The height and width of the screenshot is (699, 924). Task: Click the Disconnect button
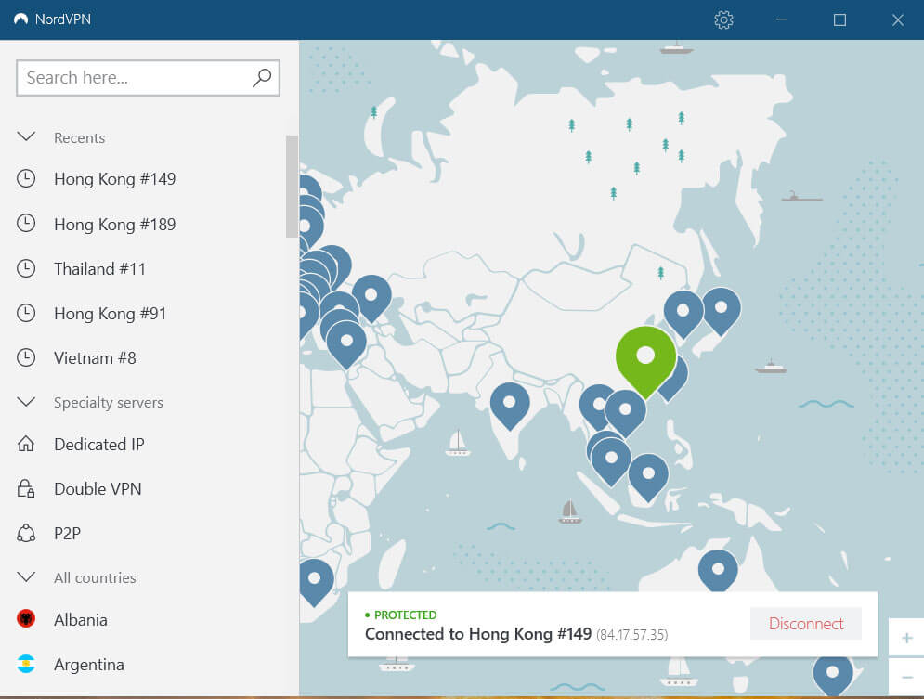(x=805, y=624)
